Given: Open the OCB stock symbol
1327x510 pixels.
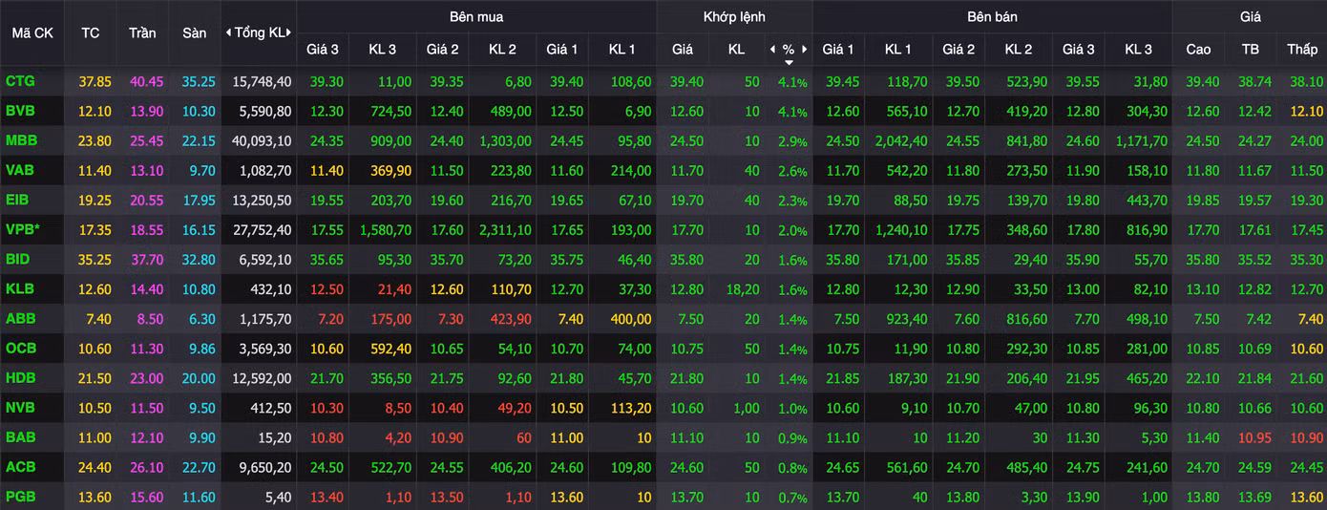Looking at the screenshot, I should [x=20, y=349].
